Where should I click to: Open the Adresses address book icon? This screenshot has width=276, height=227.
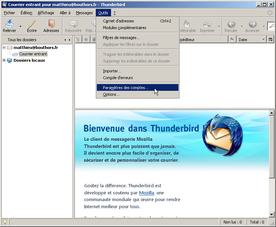point(51,24)
